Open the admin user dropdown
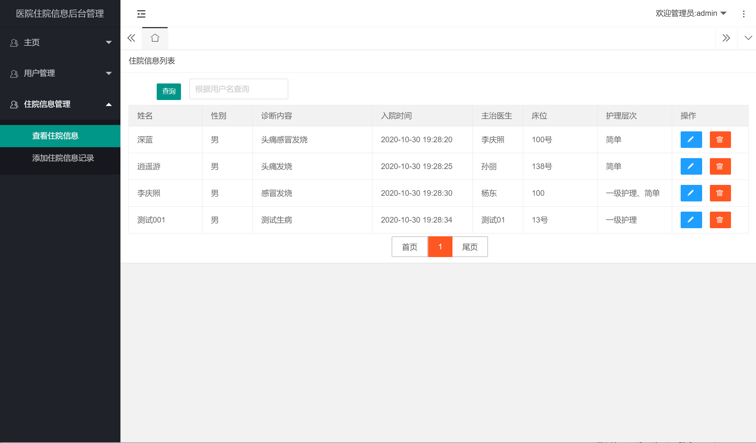This screenshot has width=756, height=443. [x=691, y=13]
